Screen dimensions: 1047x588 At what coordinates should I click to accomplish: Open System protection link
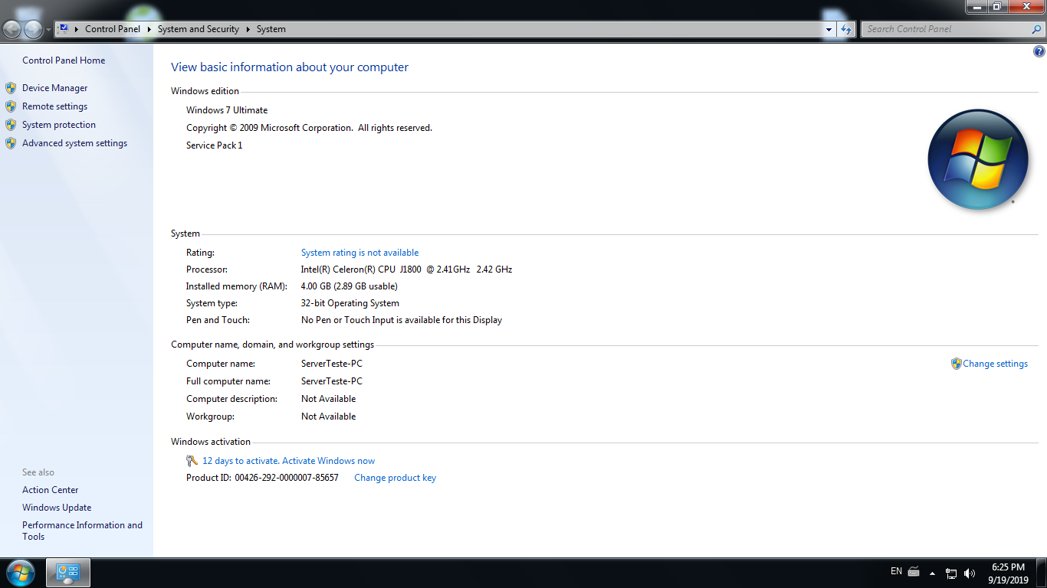pos(59,125)
